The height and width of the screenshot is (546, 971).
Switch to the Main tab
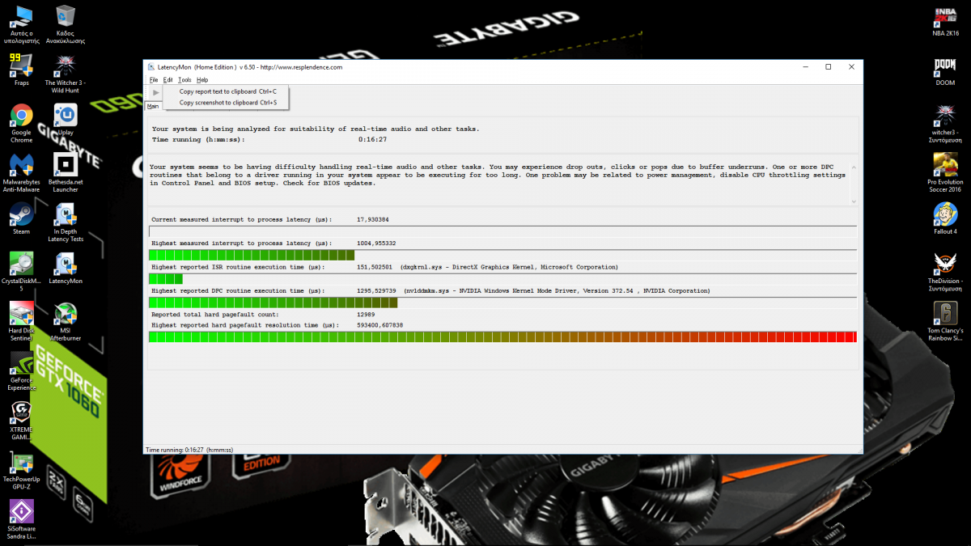(x=153, y=106)
